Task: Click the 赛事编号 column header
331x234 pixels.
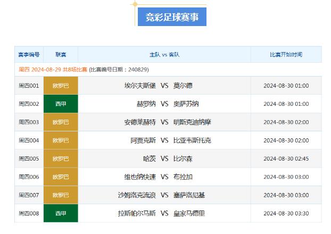Action: 29,55
